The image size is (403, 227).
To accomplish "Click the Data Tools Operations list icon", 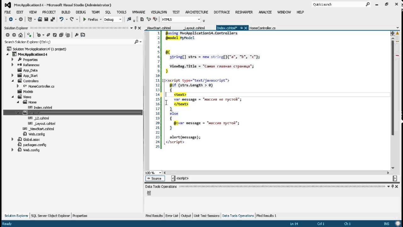I will point(149,193).
